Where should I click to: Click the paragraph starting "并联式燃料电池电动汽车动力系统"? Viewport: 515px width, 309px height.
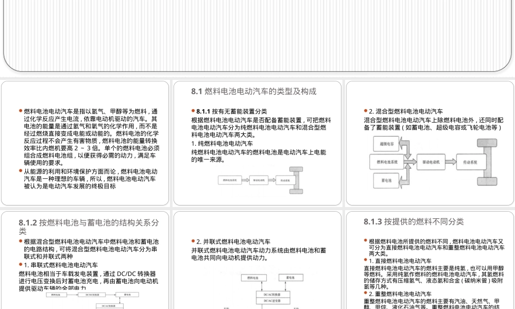259,254
